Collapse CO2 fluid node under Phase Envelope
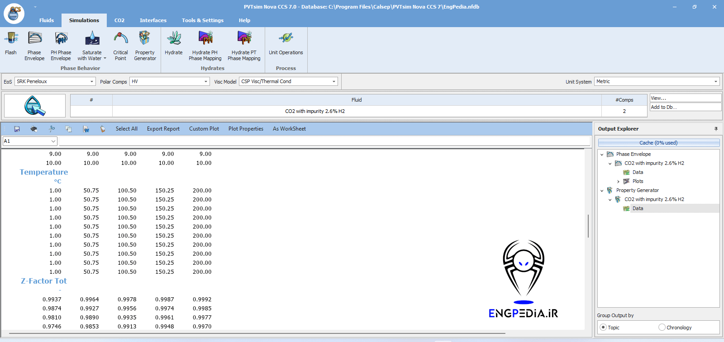Screen dimensions: 724x342 610,164
